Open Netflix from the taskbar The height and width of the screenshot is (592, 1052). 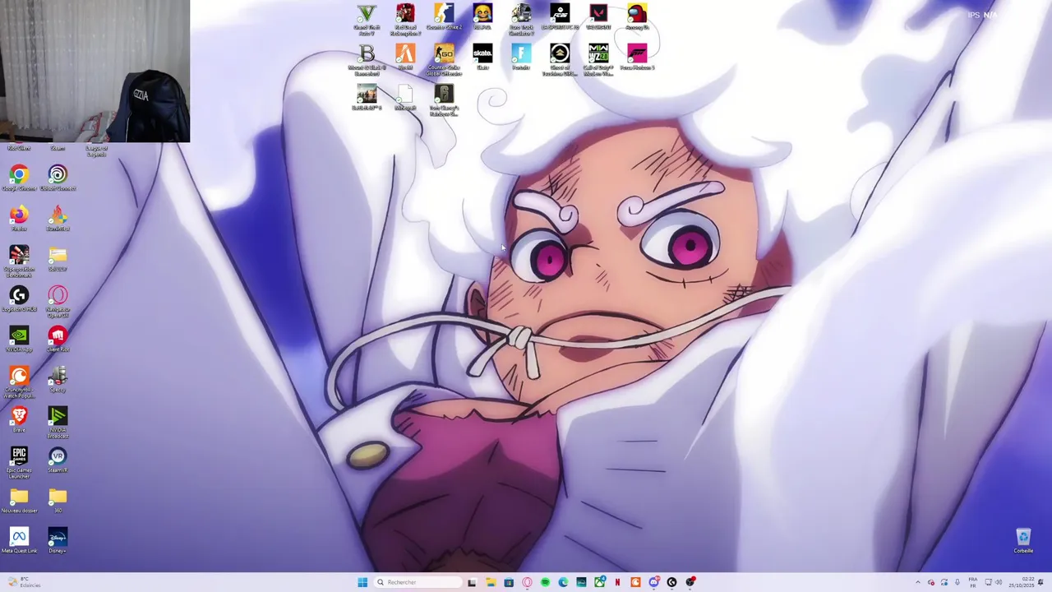pos(617,582)
